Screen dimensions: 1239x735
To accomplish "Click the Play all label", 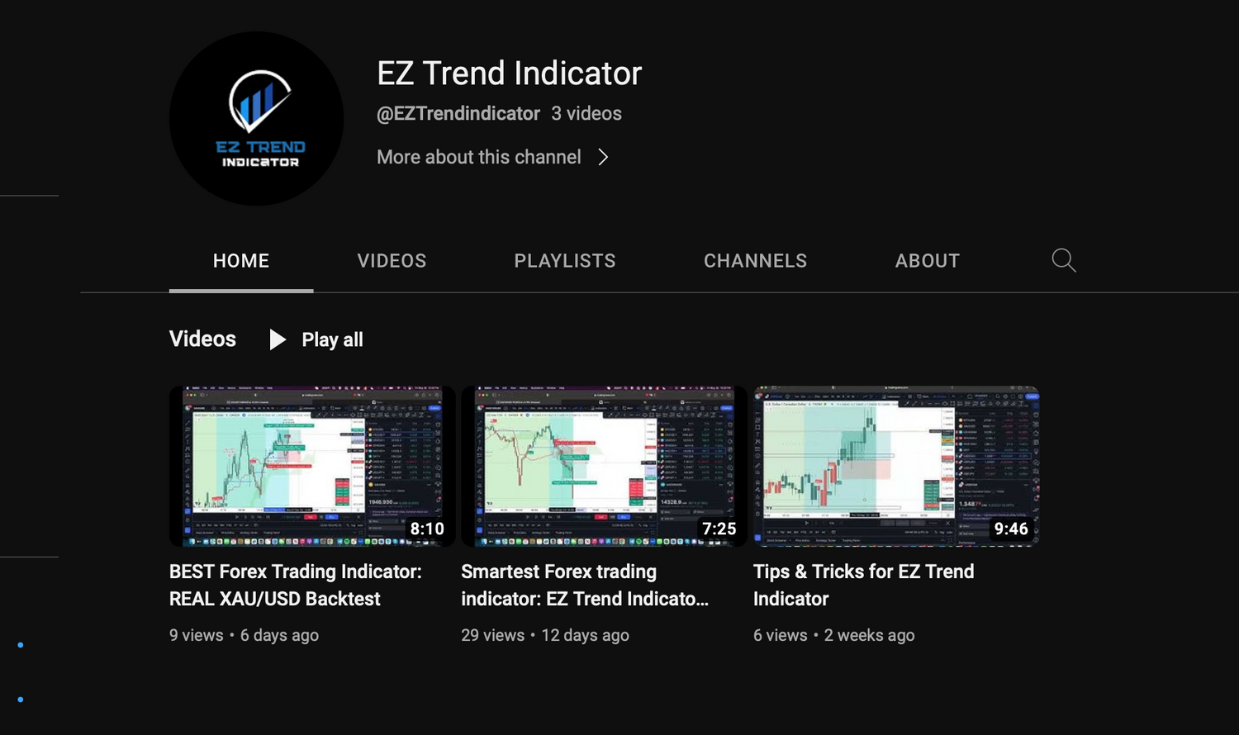I will (332, 339).
